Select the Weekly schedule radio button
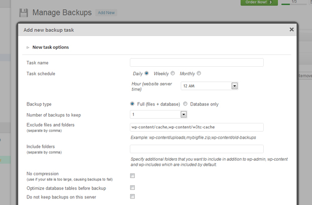The height and width of the screenshot is (205, 312). (173, 73)
